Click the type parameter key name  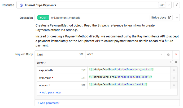pos(40,54)
